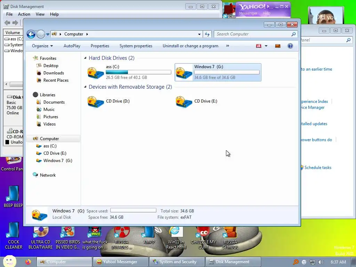
Task: Open the COCK CLEANER desktop shortcut
Action: pos(14,236)
